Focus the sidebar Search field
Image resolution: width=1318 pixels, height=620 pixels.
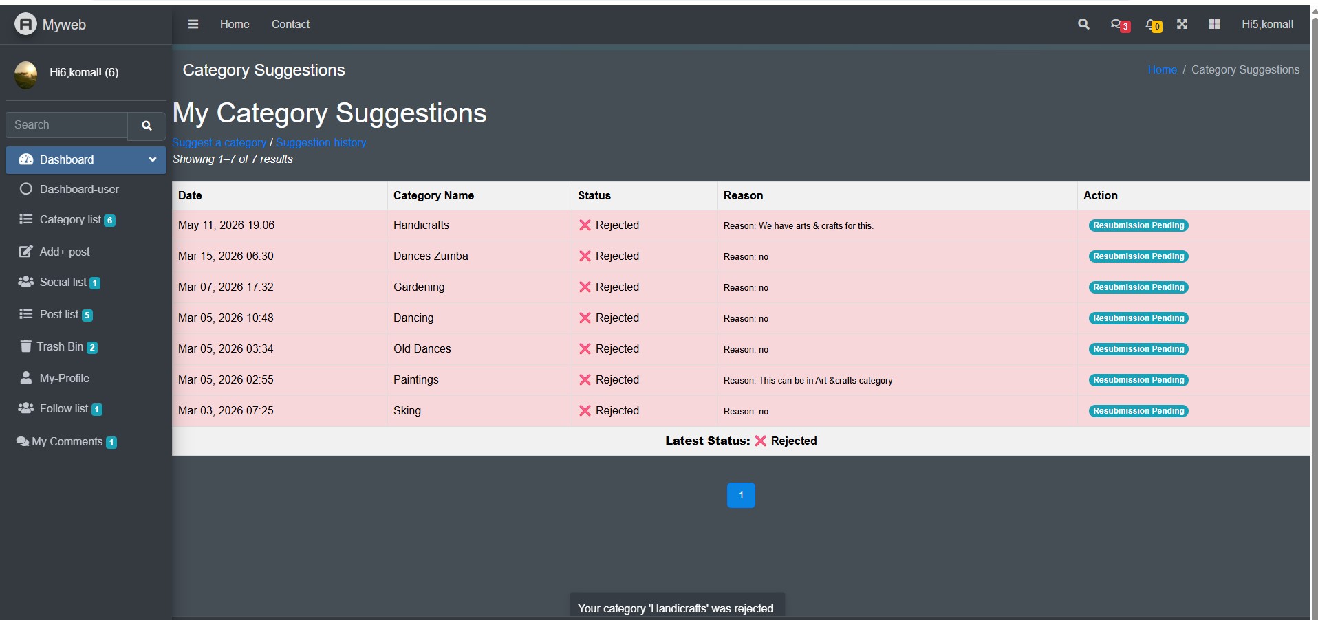click(67, 125)
